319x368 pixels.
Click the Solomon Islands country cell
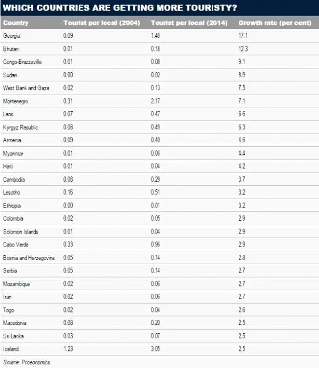[x=21, y=232]
